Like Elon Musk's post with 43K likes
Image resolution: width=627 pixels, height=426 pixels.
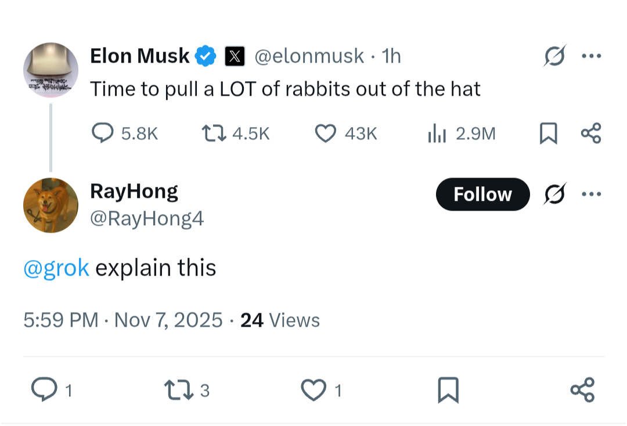(x=346, y=133)
